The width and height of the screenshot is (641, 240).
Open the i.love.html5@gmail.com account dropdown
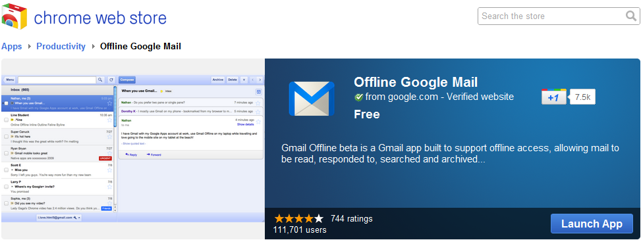pos(59,218)
